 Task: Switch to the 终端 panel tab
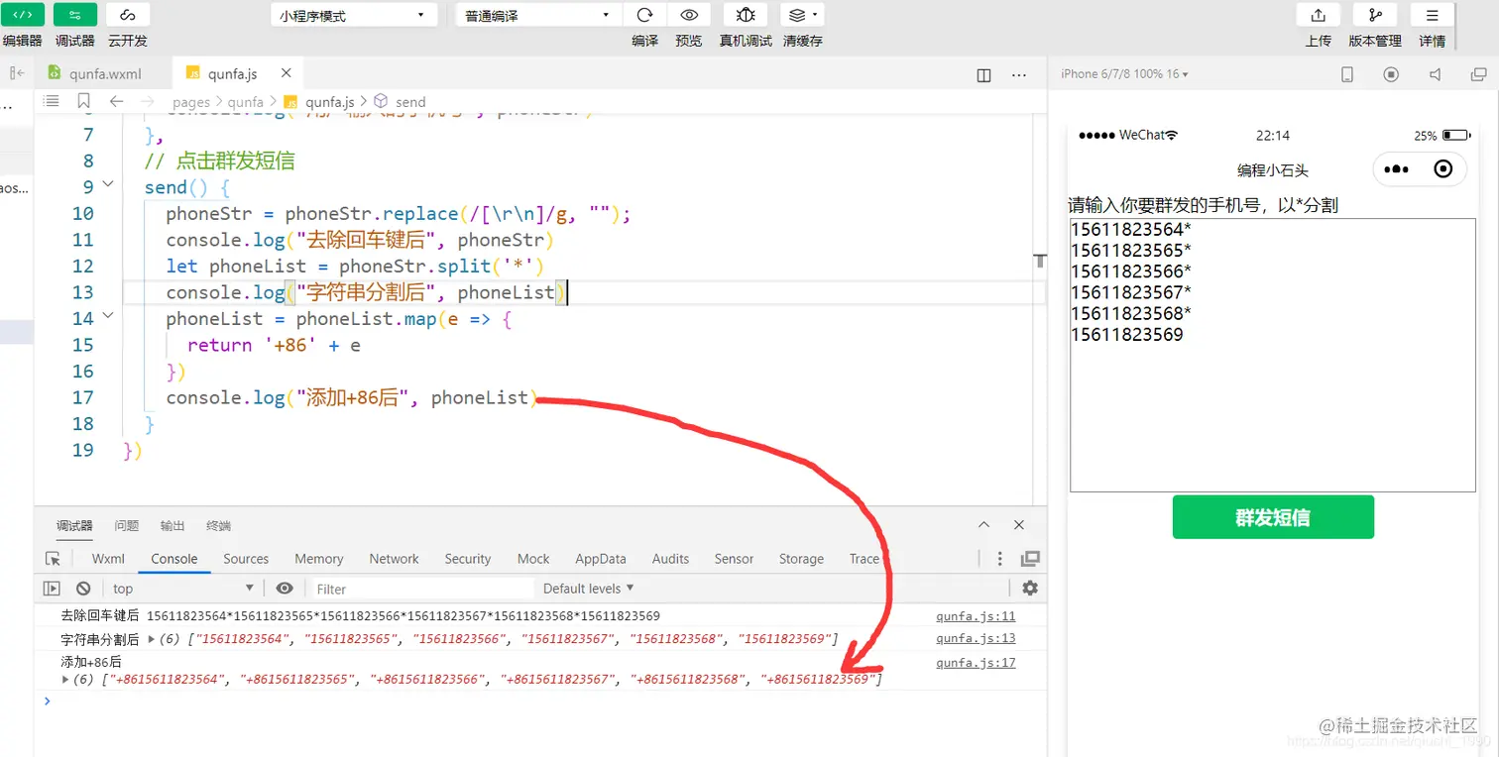pyautogui.click(x=218, y=526)
